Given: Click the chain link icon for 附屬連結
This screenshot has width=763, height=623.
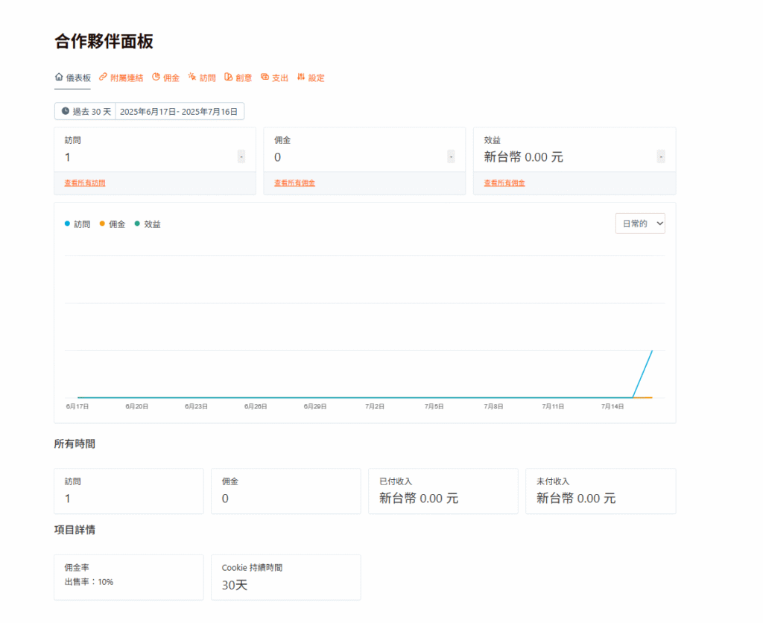Looking at the screenshot, I should (103, 77).
